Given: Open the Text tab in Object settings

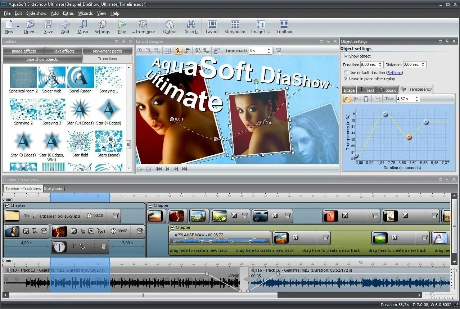Looking at the screenshot, I should point(366,90).
